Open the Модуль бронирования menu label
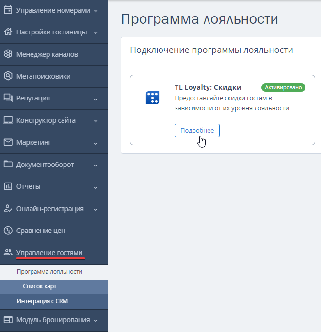The height and width of the screenshot is (332, 321). [53, 320]
